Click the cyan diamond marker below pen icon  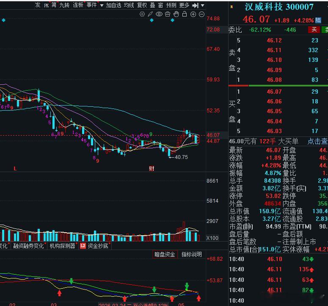tap(152, 20)
